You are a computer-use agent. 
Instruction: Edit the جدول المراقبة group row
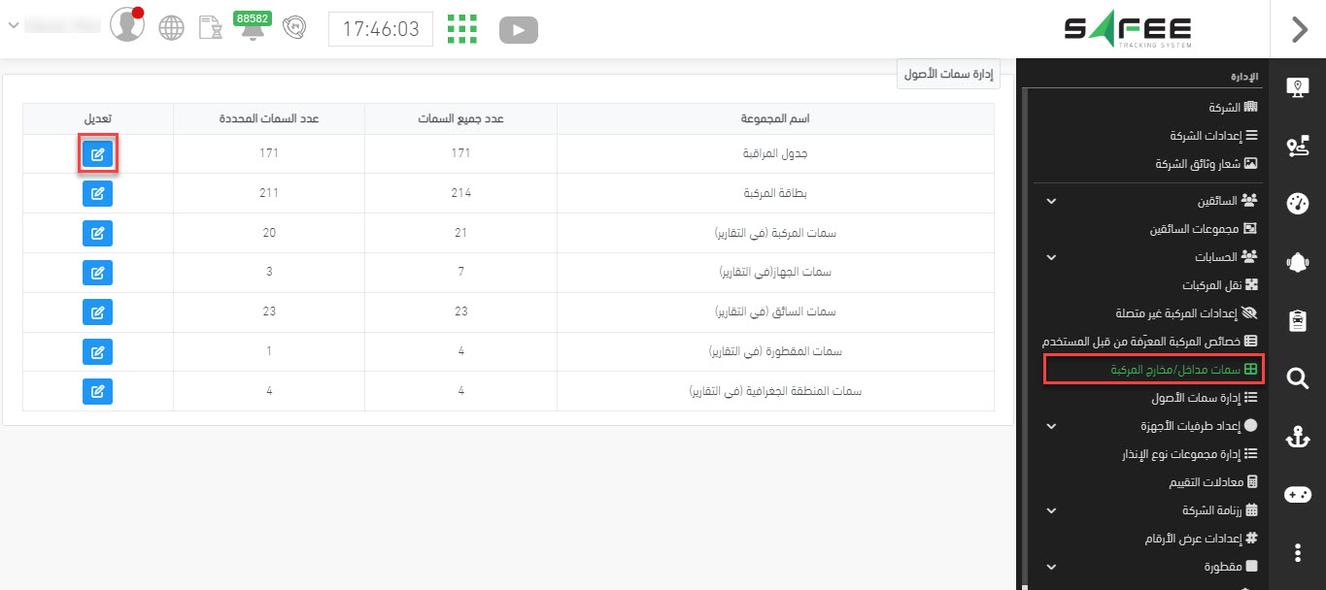(x=97, y=154)
